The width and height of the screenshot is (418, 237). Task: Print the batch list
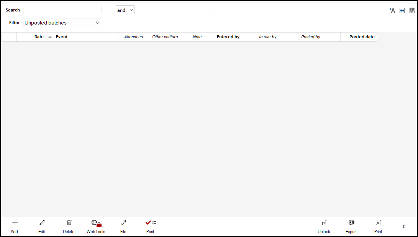[x=379, y=223]
